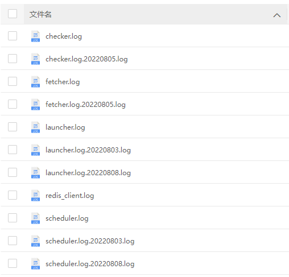Screen dimensions: 289x277
Task: Toggle sort order with the header chevron
Action: (x=277, y=15)
